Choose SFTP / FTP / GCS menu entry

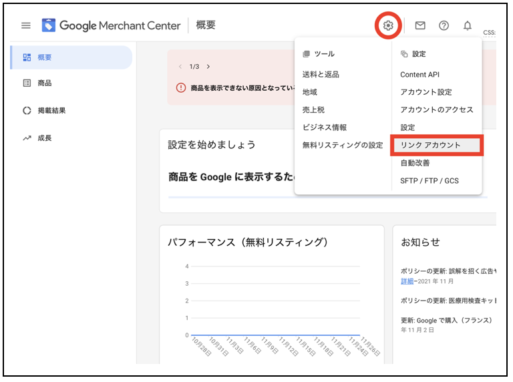pyautogui.click(x=429, y=180)
